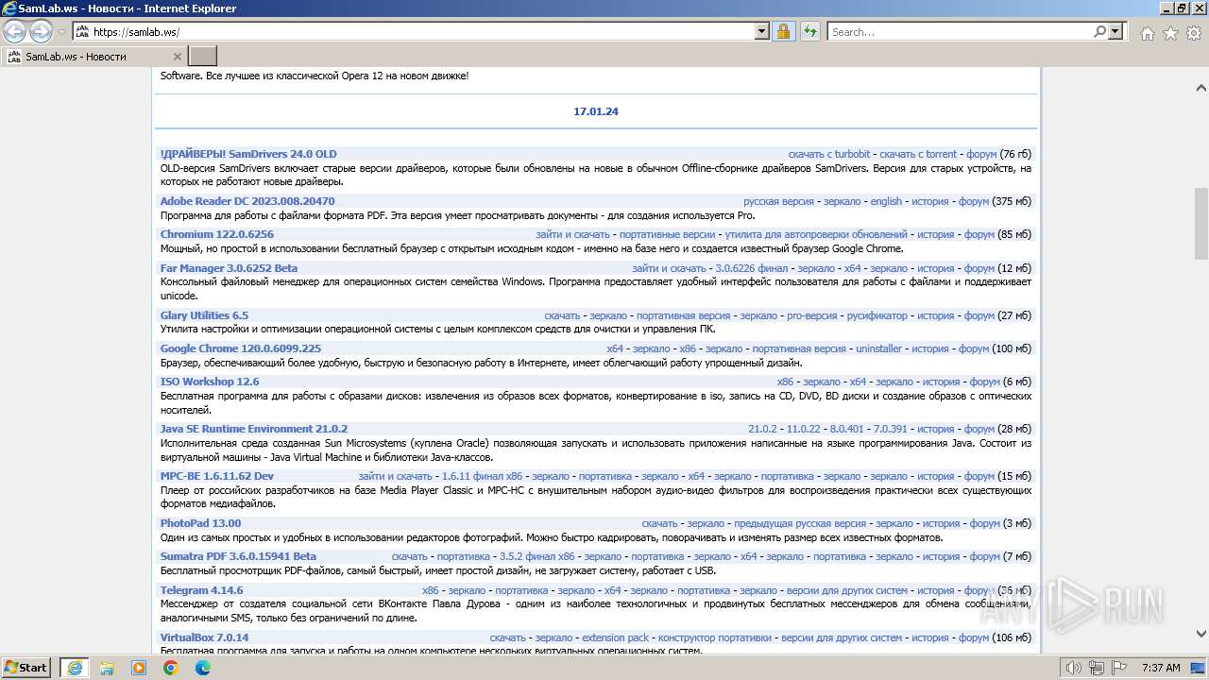
Task: Open the VirtualBox 7.0.14 link
Action: 204,637
